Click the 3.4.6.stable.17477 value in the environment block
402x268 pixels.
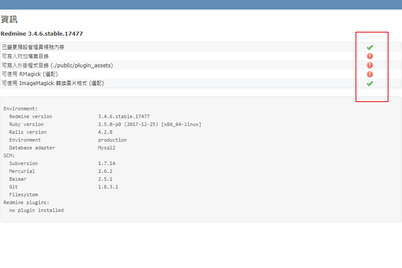[x=124, y=116]
